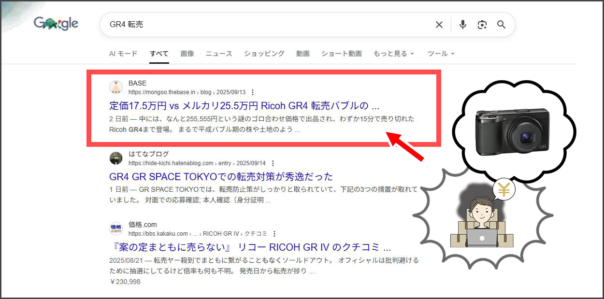This screenshot has width=604, height=299.
Task: Click the ￥230,998 price text
Action: click(125, 282)
